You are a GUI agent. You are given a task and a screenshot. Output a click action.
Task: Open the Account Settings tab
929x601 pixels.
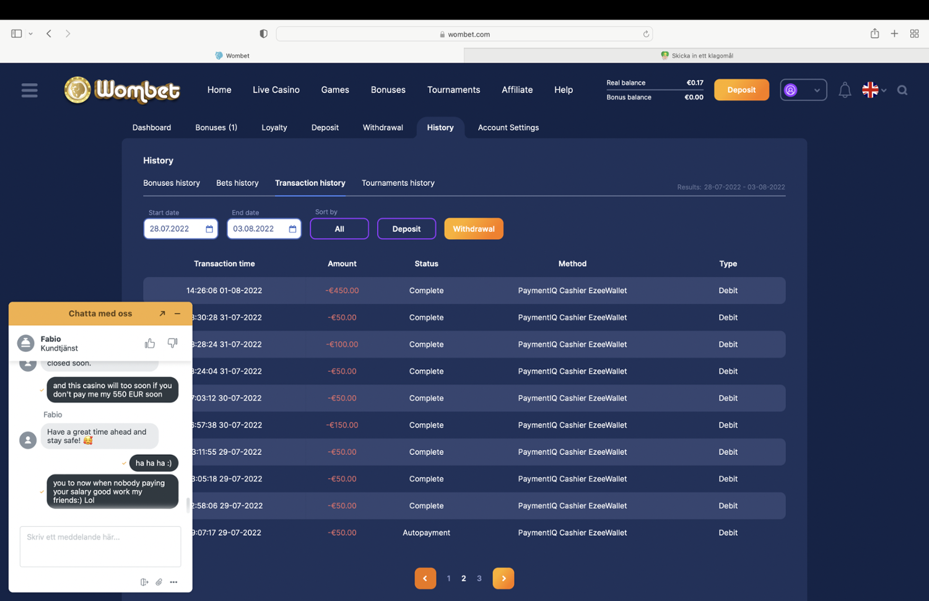point(508,128)
